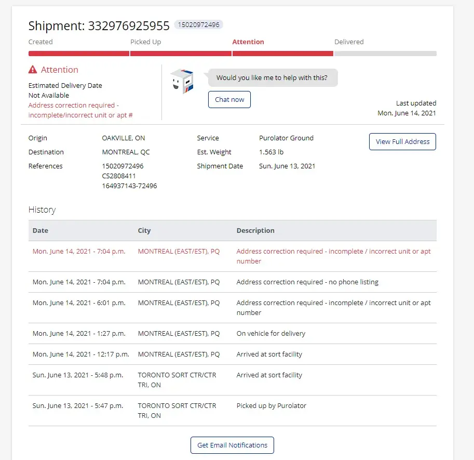Click the Description column header
This screenshot has width=474, height=460.
(255, 231)
